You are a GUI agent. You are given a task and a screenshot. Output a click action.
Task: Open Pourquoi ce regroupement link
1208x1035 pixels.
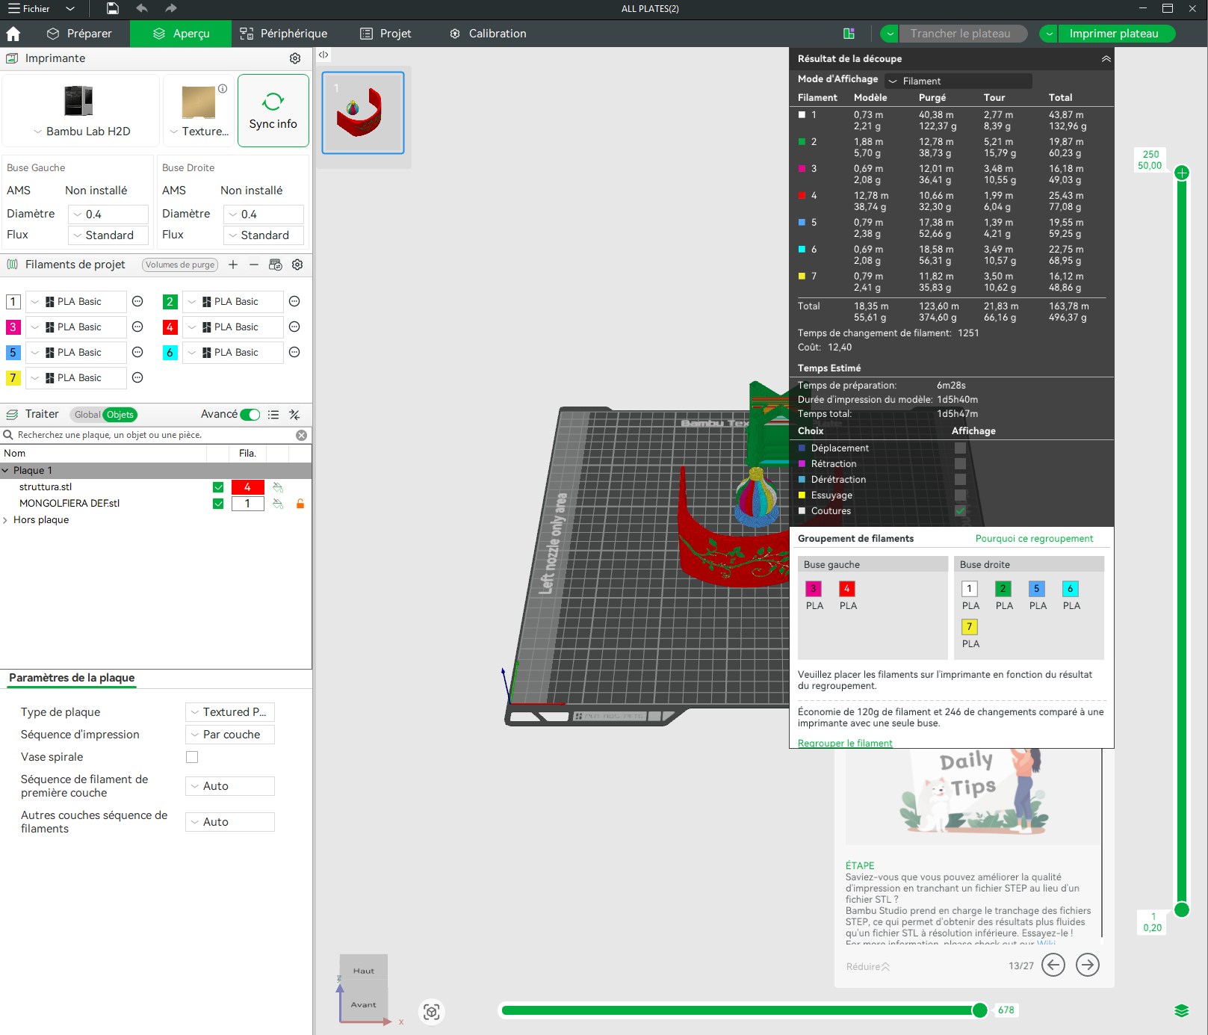(x=1034, y=539)
